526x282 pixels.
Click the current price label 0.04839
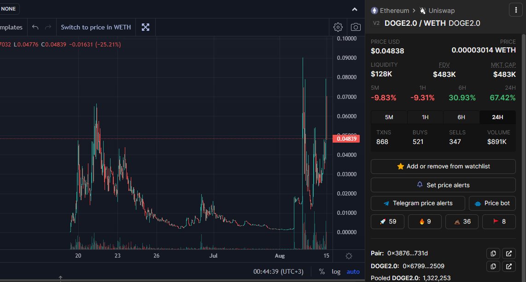click(346, 138)
